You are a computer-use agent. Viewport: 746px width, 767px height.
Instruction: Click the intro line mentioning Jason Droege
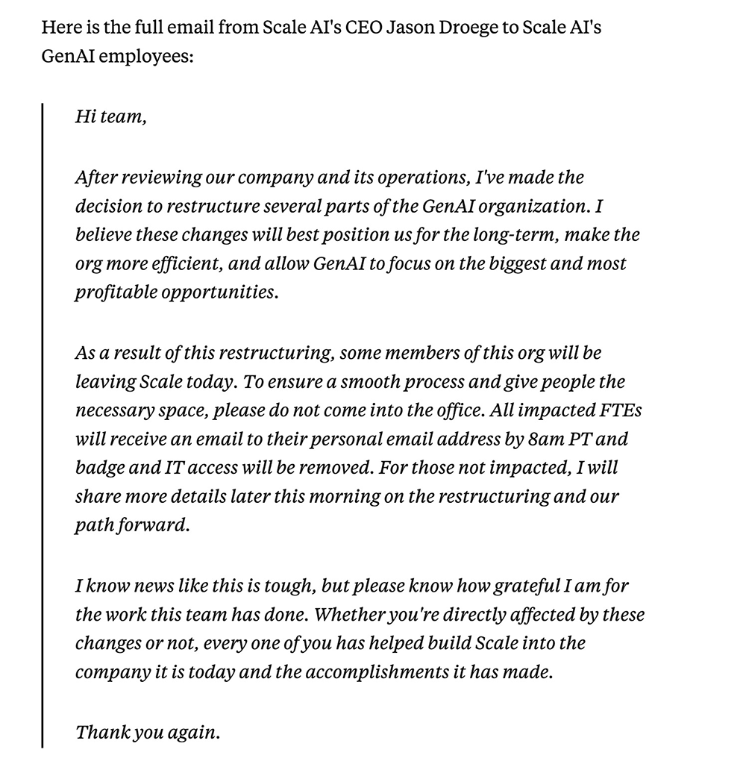[321, 28]
